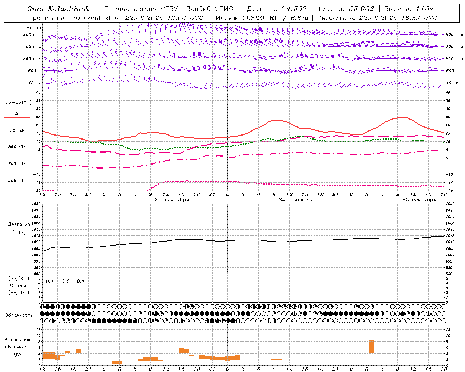Viewport: 465px width, 372px height.
Task: Click the 'Облачность' cloud cover label
Action: coord(19,315)
